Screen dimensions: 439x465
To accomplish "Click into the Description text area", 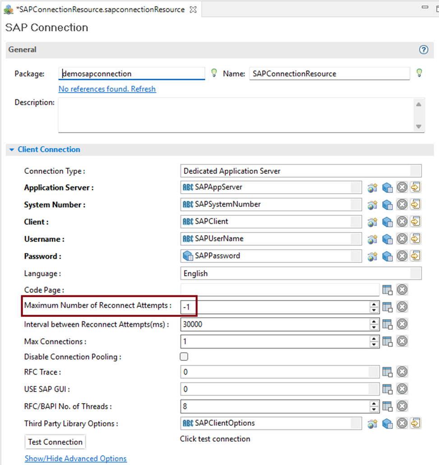I will click(x=236, y=115).
